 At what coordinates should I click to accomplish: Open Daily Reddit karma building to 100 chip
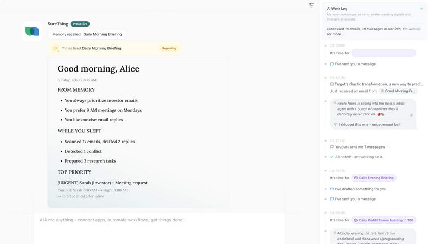pos(384,220)
